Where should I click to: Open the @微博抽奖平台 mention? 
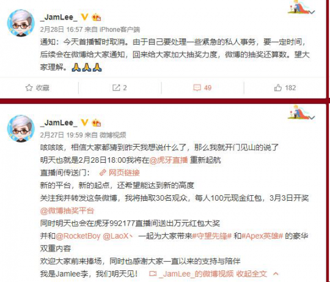pyautogui.click(x=67, y=210)
